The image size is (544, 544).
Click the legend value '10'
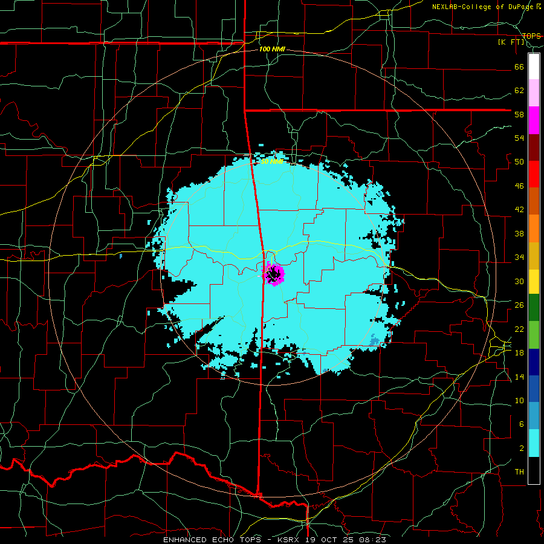tap(519, 401)
